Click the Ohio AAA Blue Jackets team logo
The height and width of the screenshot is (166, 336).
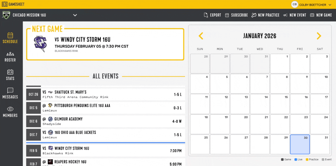pyautogui.click(x=50, y=132)
